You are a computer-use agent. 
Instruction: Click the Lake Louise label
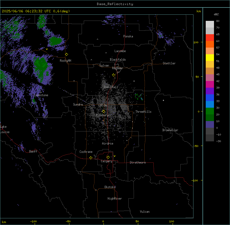pos(5,129)
